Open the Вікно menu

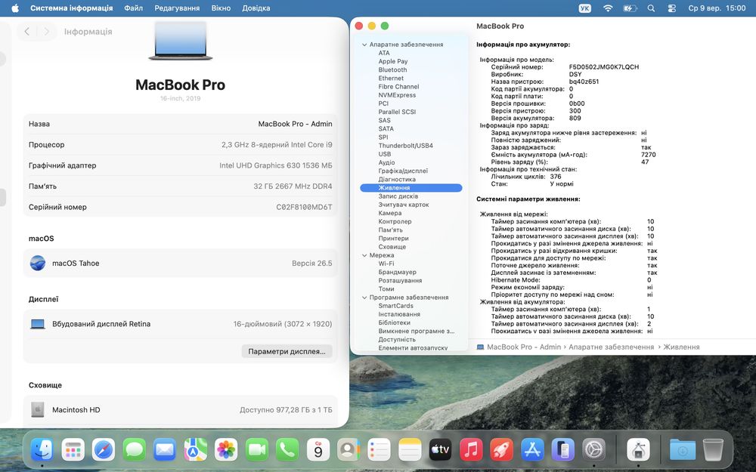(221, 8)
